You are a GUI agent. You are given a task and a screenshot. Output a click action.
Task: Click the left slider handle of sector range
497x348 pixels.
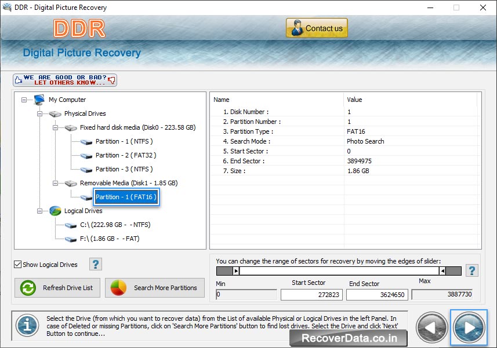point(236,271)
